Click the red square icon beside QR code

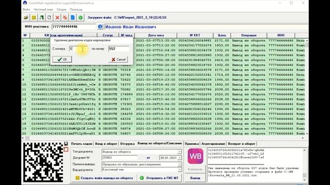[x=66, y=150]
